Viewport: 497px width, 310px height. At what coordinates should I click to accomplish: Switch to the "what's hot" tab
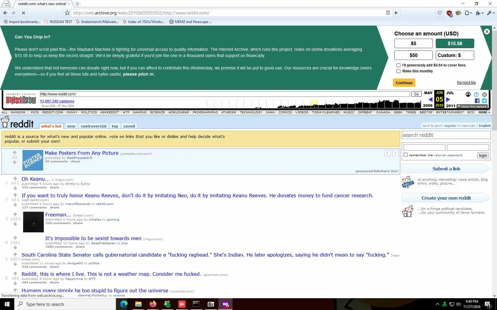[51, 126]
